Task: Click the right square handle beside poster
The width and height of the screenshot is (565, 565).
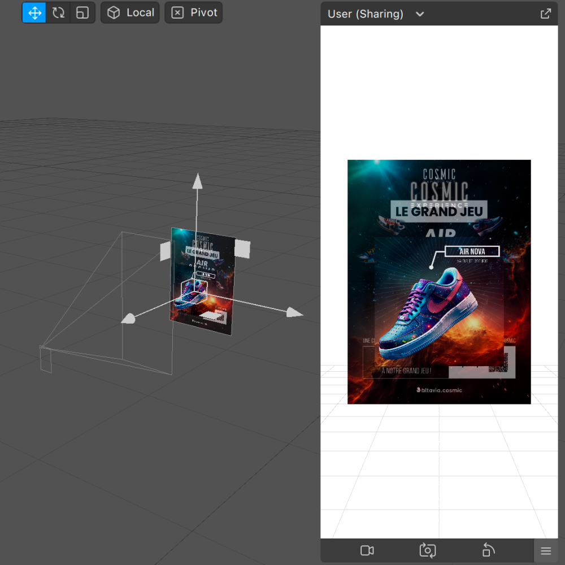Action: (242, 249)
